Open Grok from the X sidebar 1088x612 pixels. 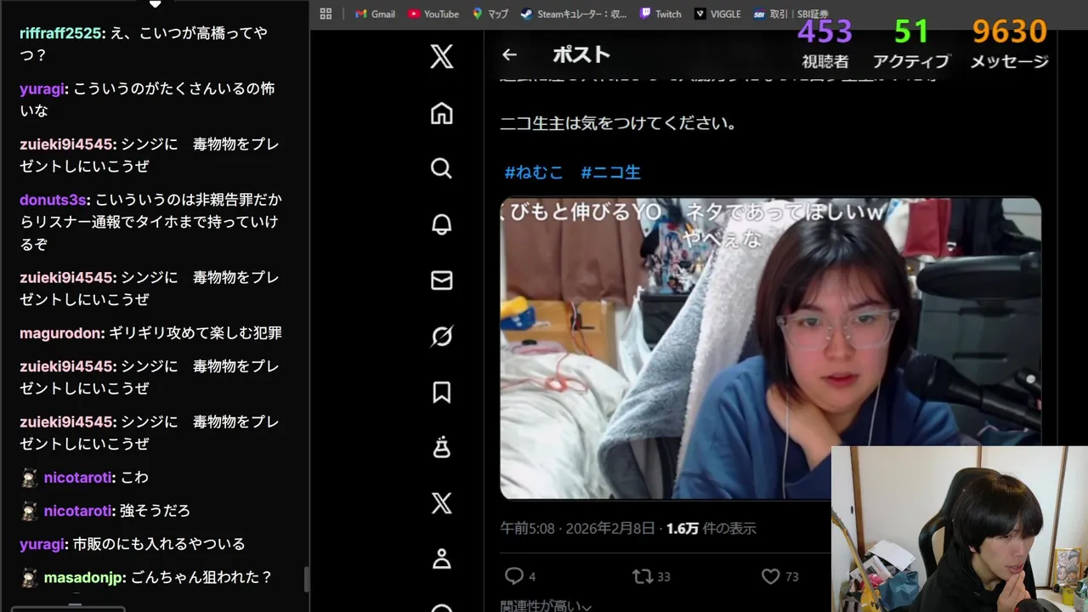pyautogui.click(x=441, y=336)
